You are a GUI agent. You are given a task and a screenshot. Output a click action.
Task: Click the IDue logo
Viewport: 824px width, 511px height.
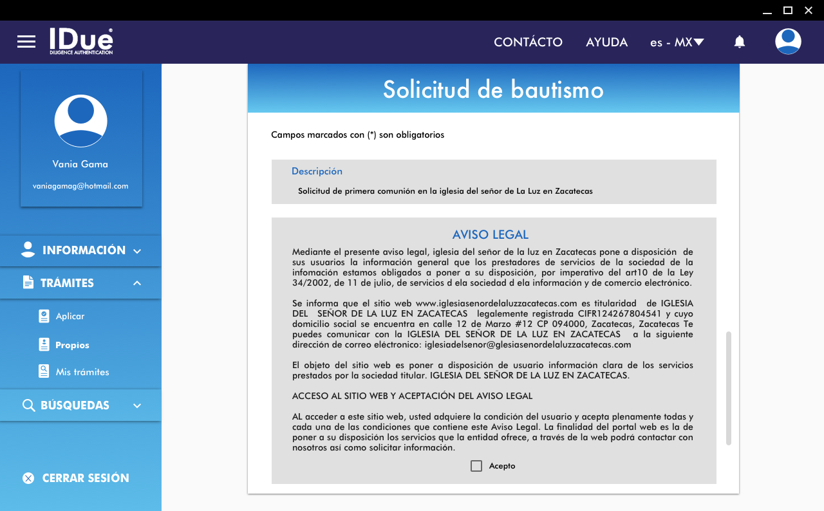[81, 41]
